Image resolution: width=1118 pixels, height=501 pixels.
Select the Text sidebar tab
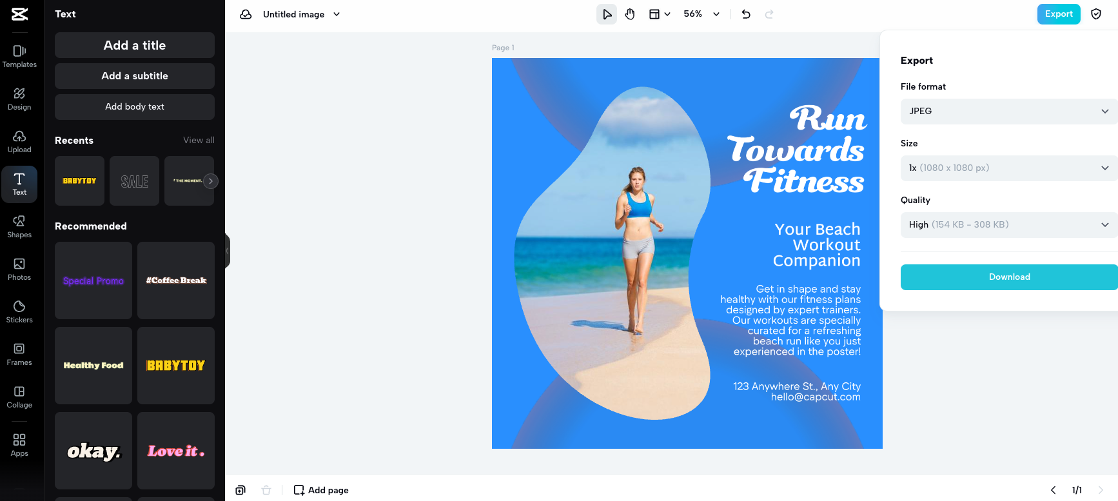pos(19,184)
